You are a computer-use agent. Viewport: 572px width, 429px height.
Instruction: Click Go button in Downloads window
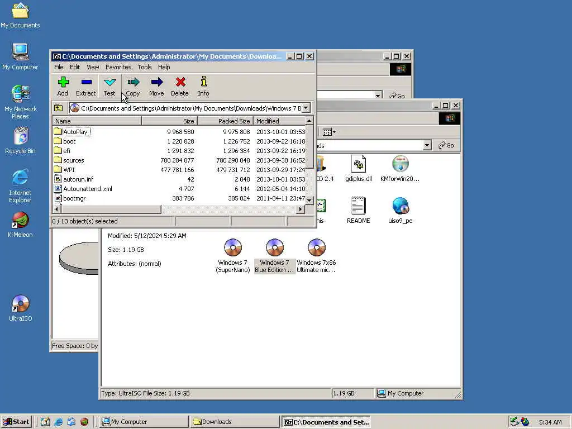(446, 145)
